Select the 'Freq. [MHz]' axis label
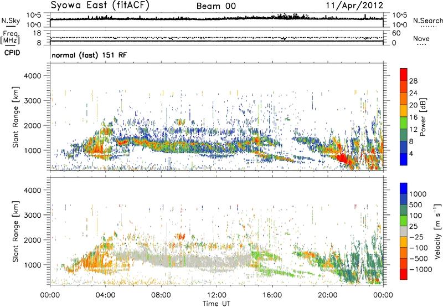Image resolution: width=443 pixels, height=307 pixels. (10, 37)
